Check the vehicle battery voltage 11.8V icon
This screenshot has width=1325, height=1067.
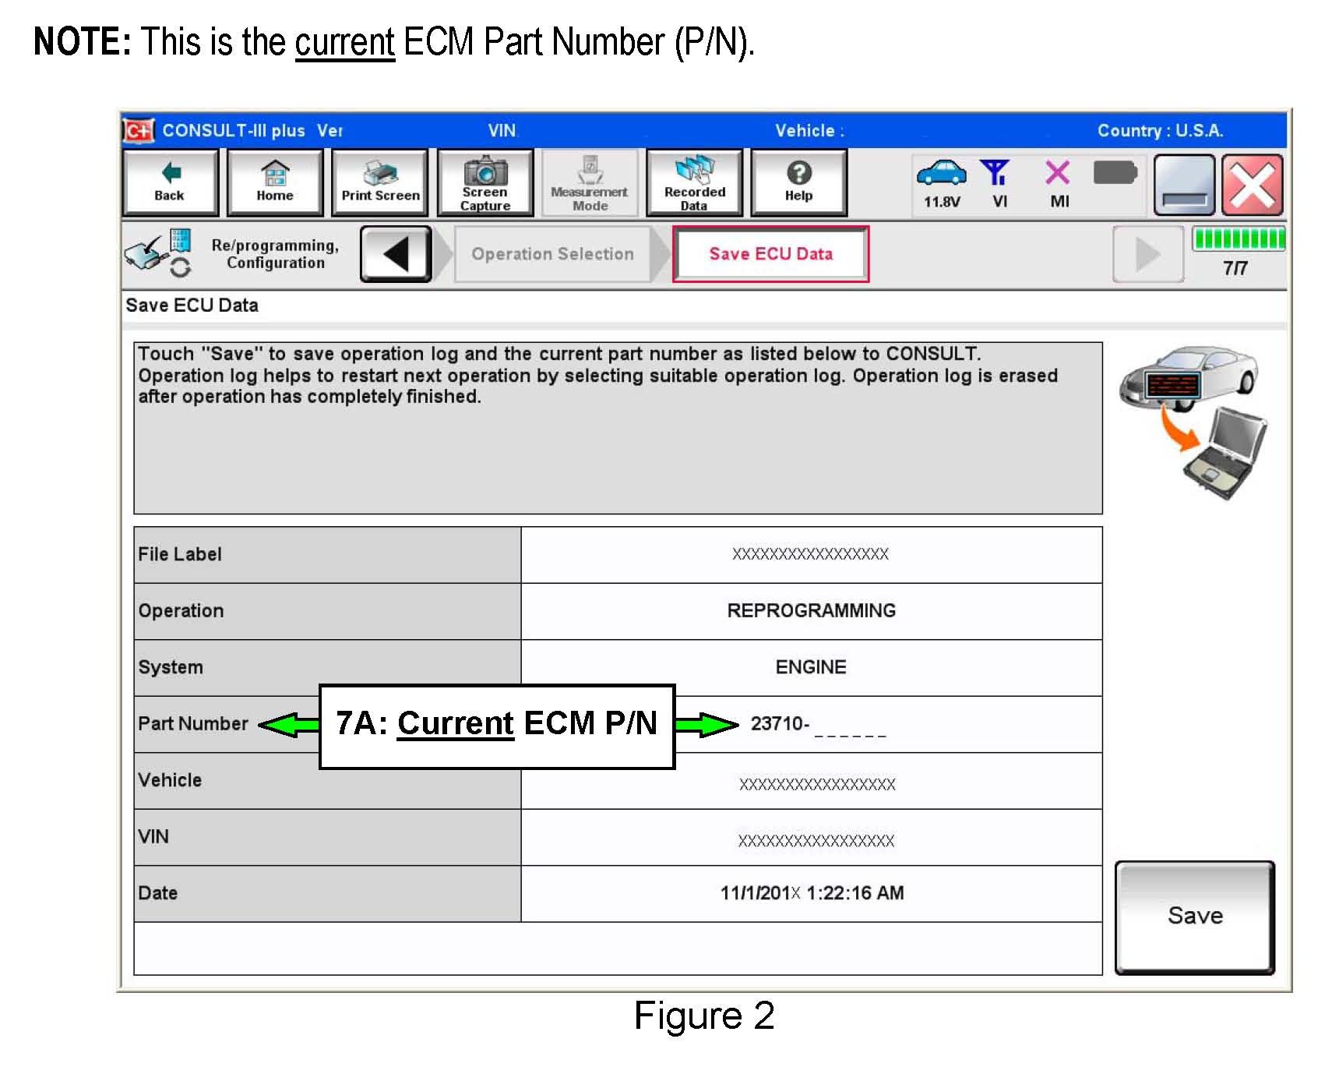942,182
